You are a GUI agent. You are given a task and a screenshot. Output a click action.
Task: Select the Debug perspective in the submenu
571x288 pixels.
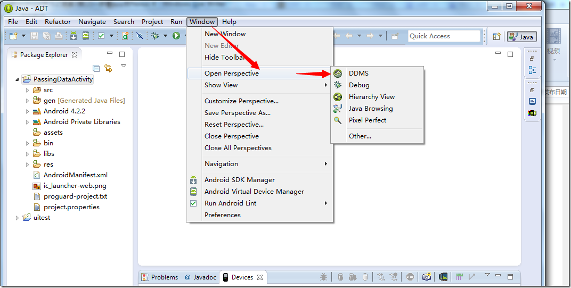click(x=377, y=85)
